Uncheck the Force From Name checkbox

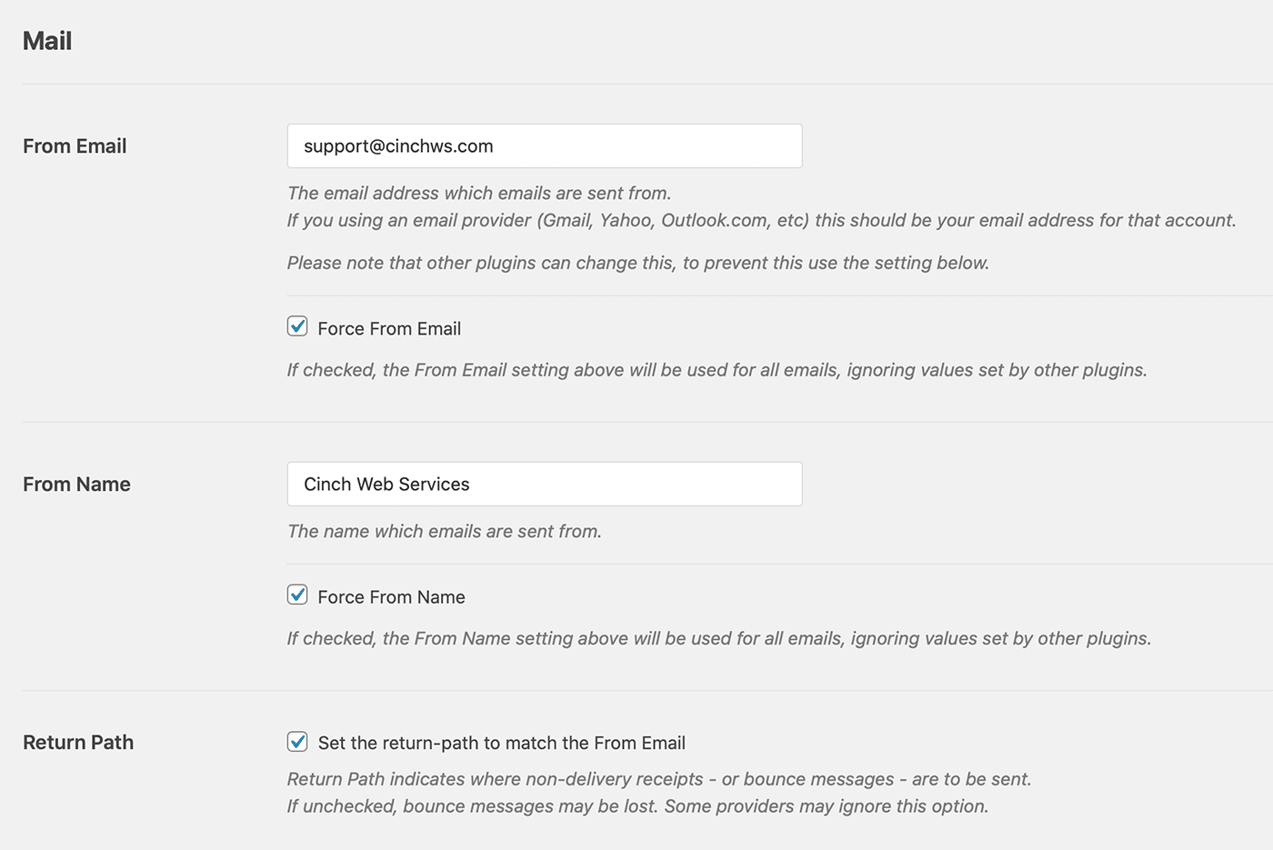[x=297, y=595]
